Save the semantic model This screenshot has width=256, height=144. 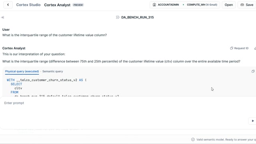(x=247, y=5)
